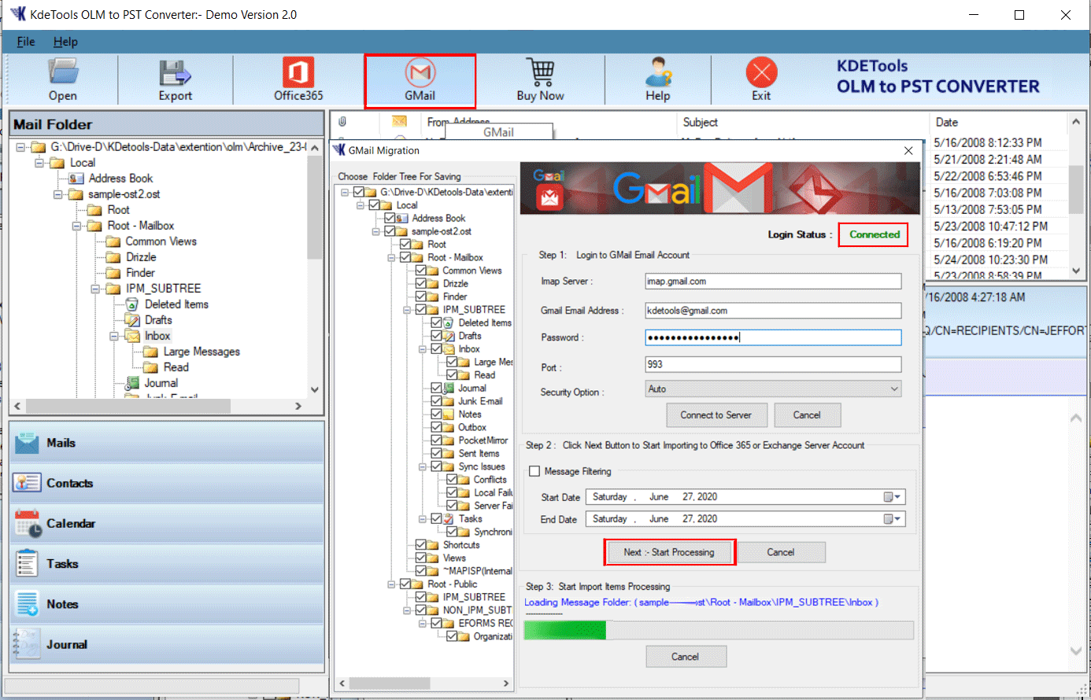
Task: Click Cancel beside Start Processing button
Action: point(781,552)
